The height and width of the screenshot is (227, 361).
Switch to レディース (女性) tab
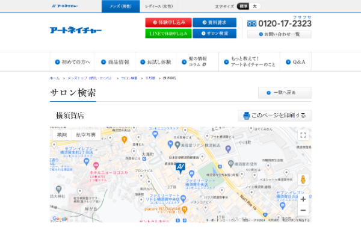point(159,6)
